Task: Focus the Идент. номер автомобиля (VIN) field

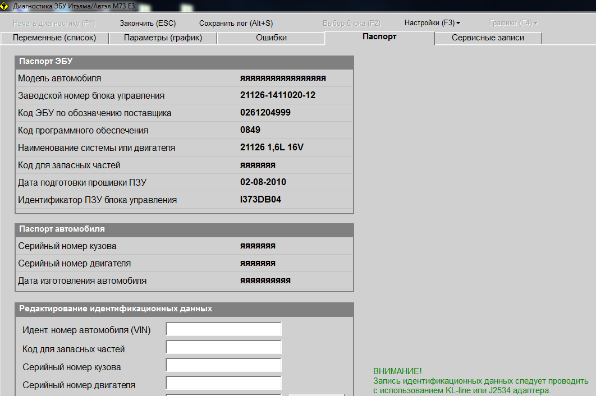Action: click(223, 329)
